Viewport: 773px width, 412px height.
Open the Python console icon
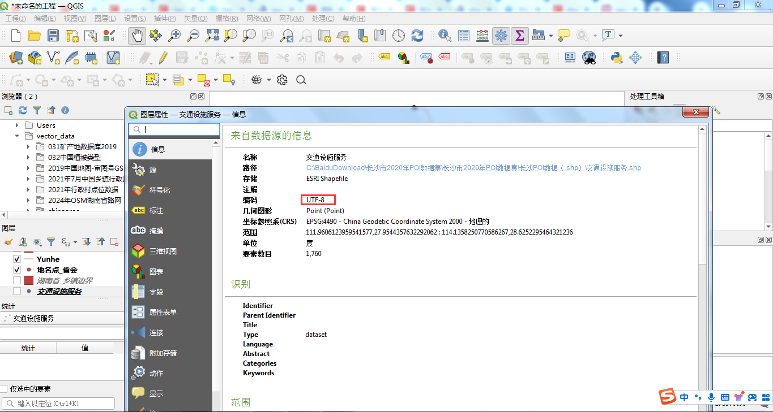617,57
